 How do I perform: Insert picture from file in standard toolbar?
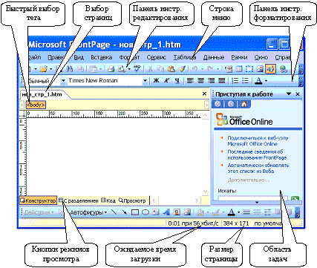(260, 69)
